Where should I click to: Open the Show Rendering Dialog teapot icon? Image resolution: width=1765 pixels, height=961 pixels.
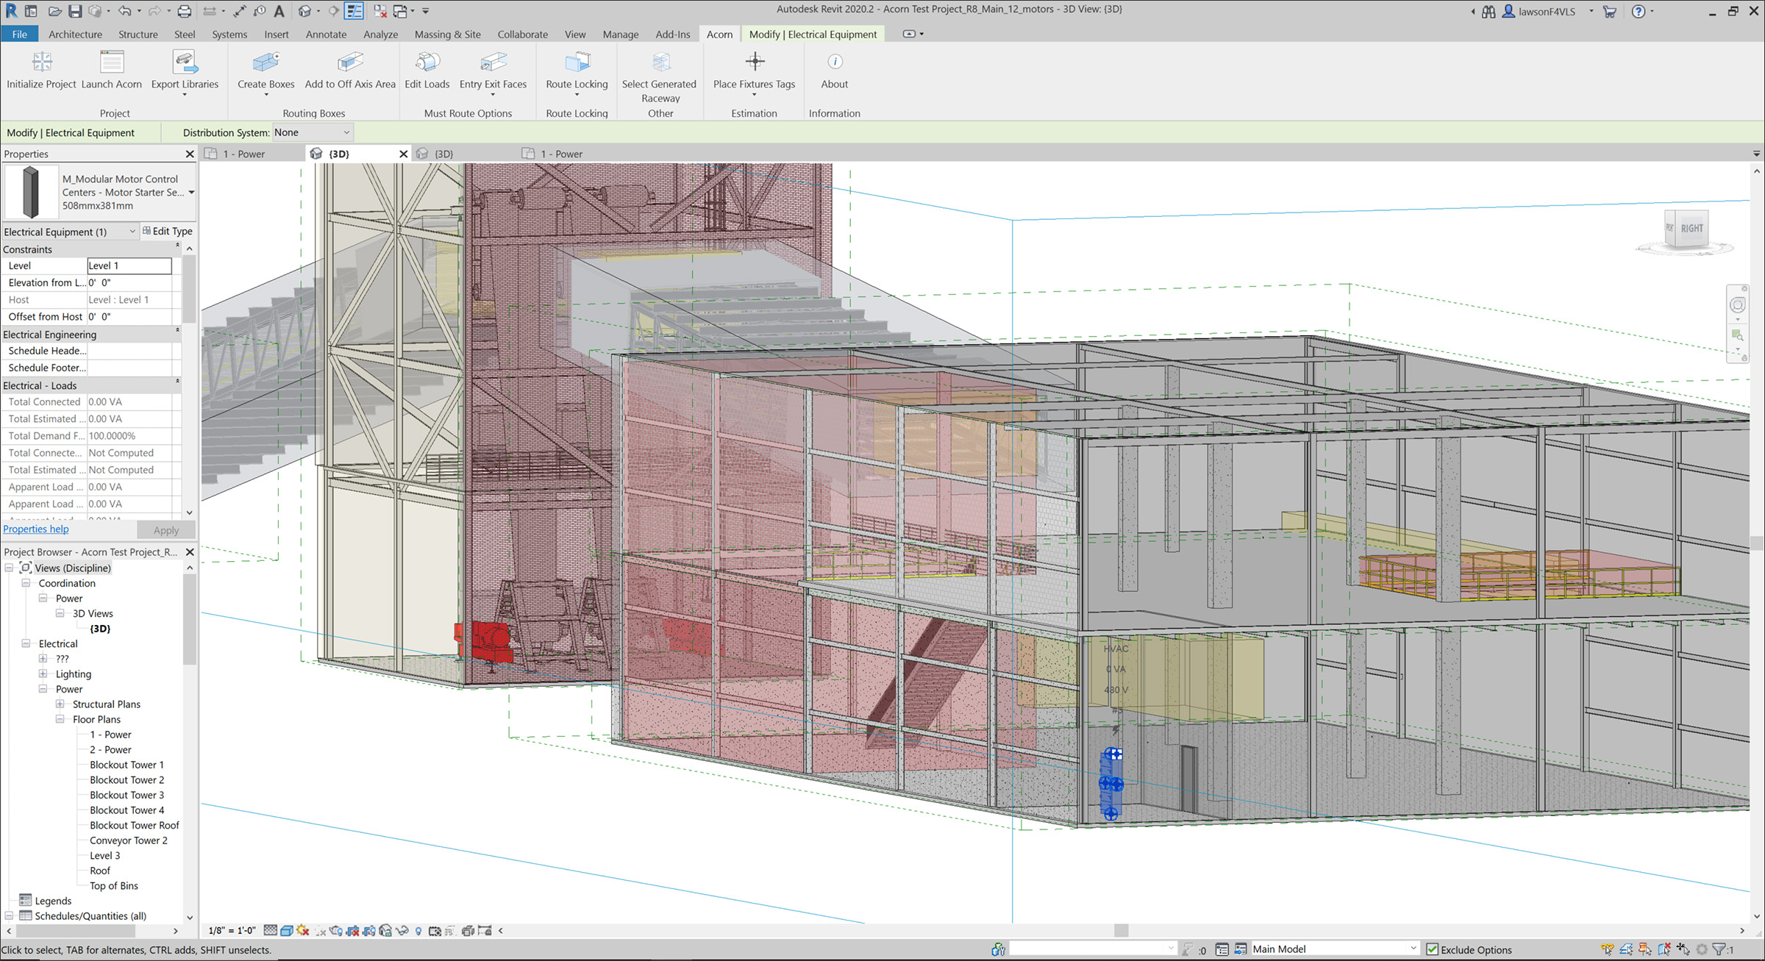[x=336, y=931]
